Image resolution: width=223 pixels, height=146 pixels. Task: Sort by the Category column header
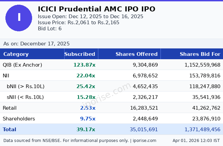click(x=16, y=54)
